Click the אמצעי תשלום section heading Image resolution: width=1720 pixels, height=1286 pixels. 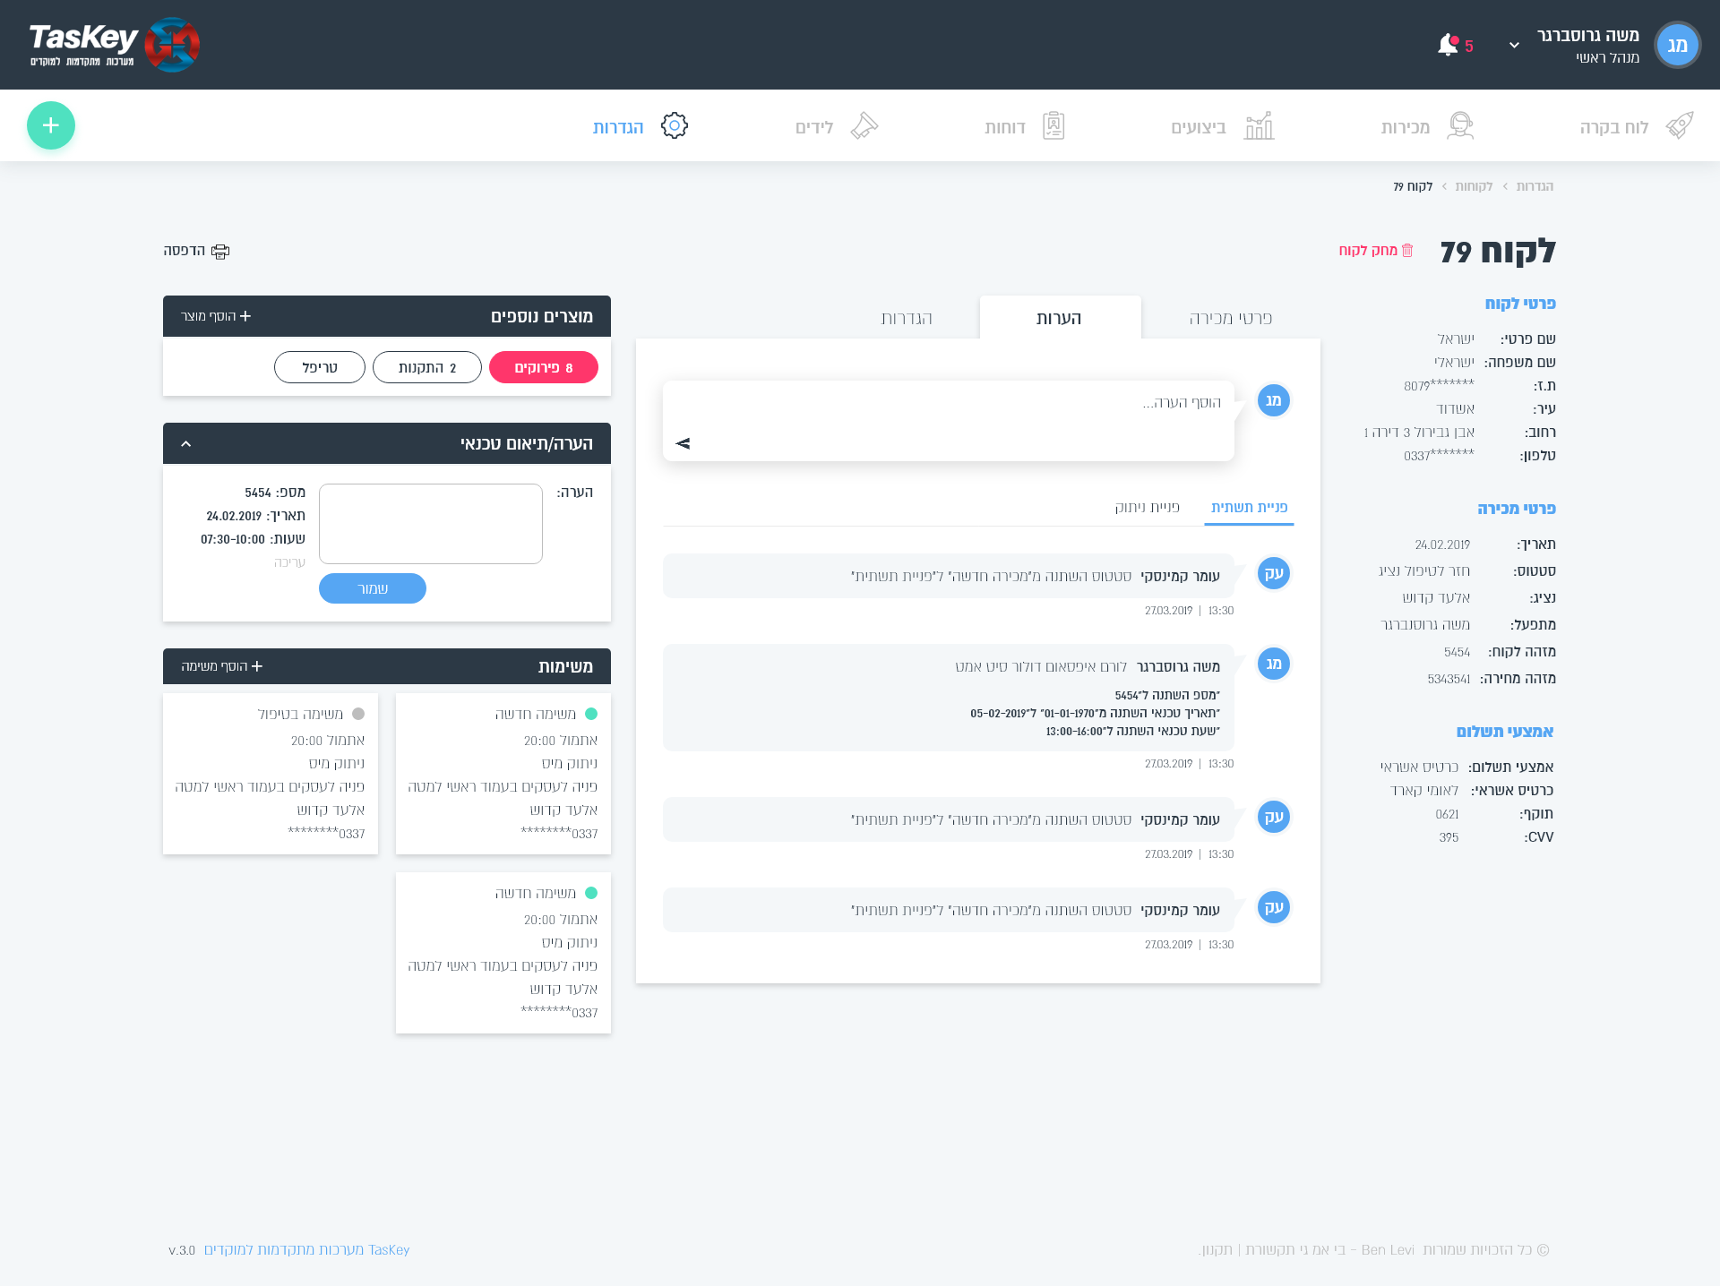tap(1505, 732)
